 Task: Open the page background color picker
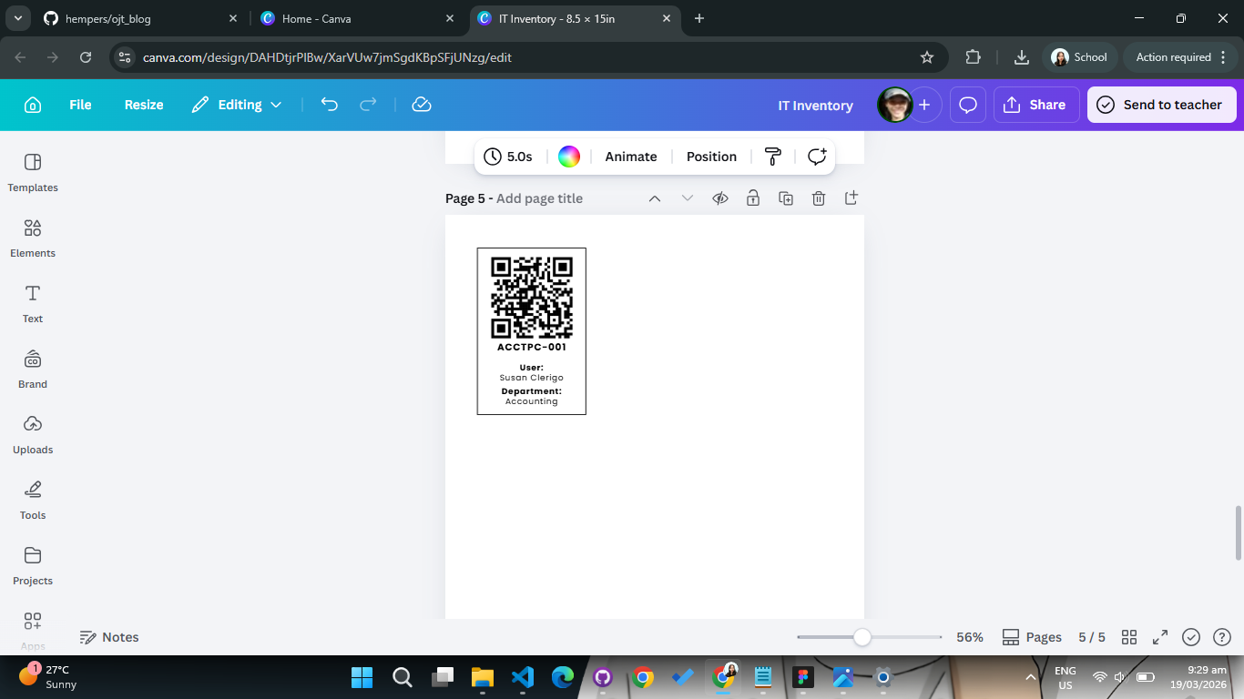(x=569, y=157)
